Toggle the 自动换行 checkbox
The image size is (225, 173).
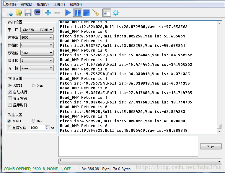(x=10, y=92)
